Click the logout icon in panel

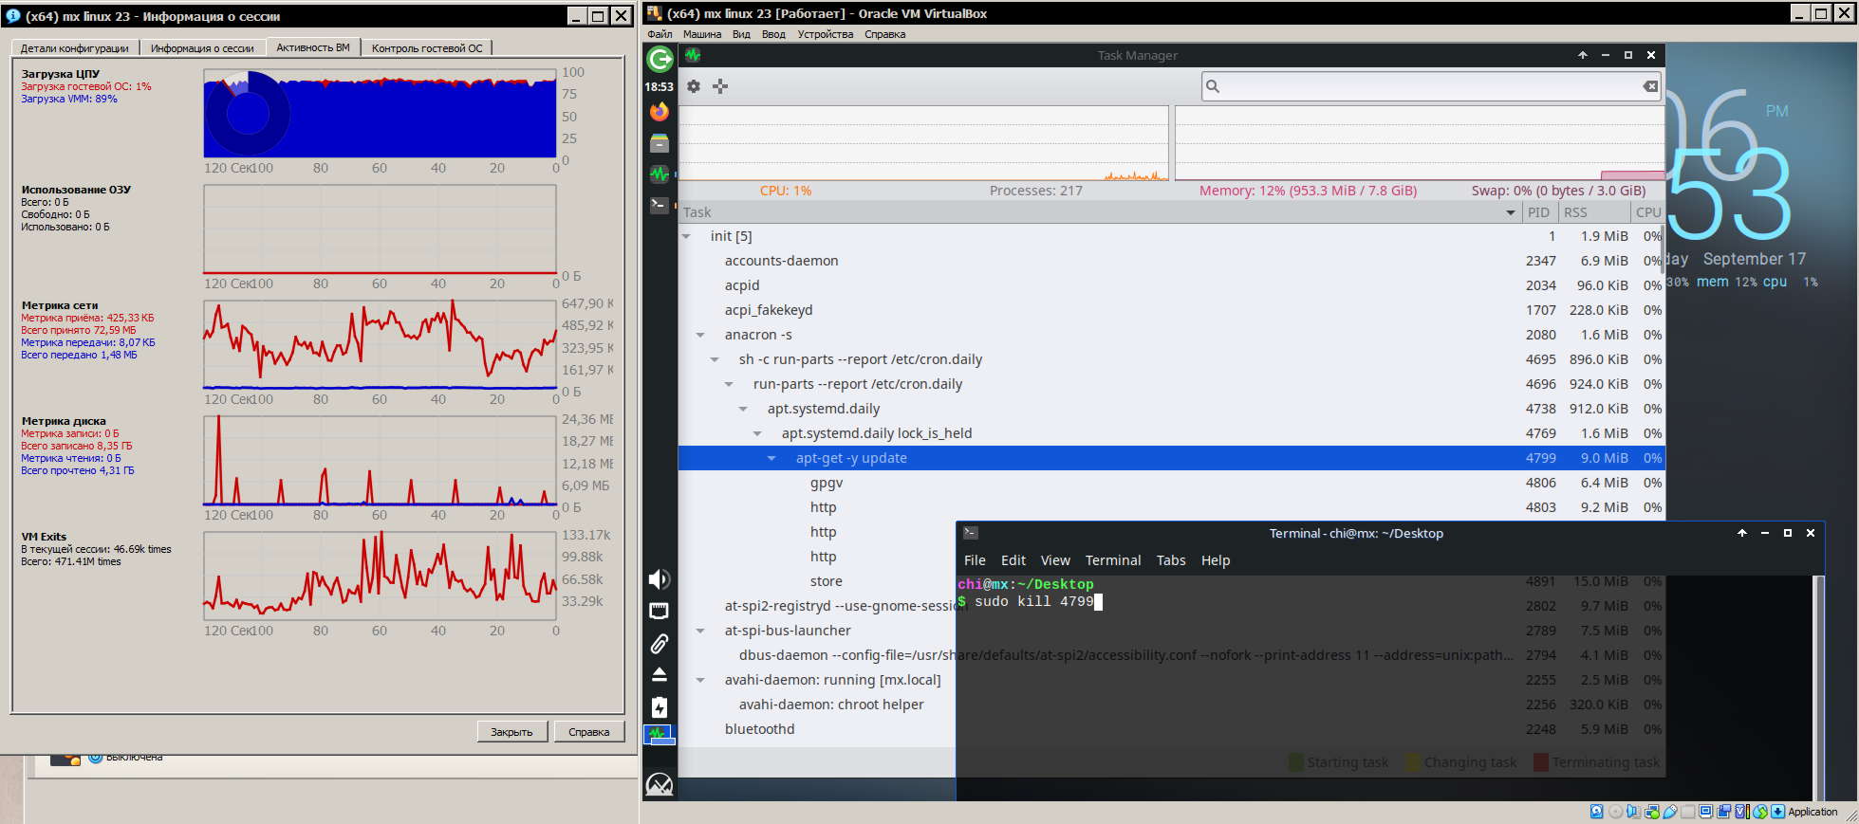[660, 60]
